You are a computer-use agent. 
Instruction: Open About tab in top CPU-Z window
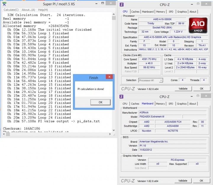pyautogui.click(x=193, y=12)
